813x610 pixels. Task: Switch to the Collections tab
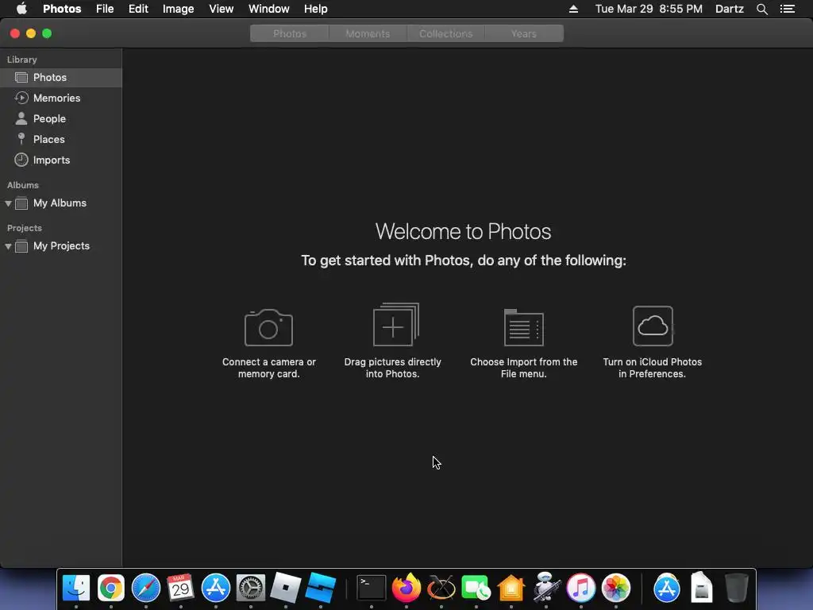(446, 33)
